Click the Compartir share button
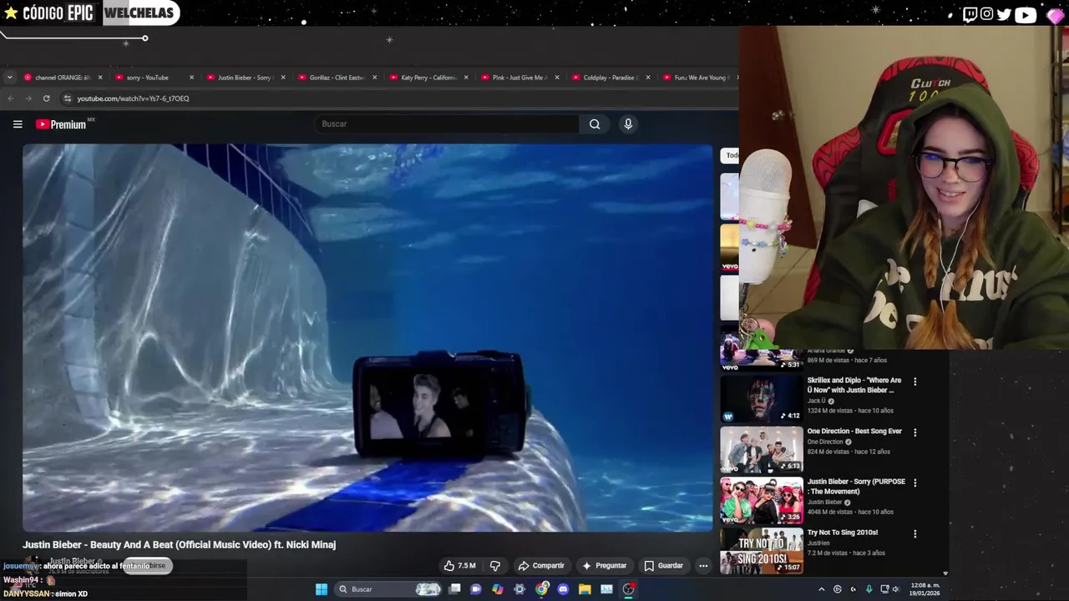1069x601 pixels. coord(541,566)
